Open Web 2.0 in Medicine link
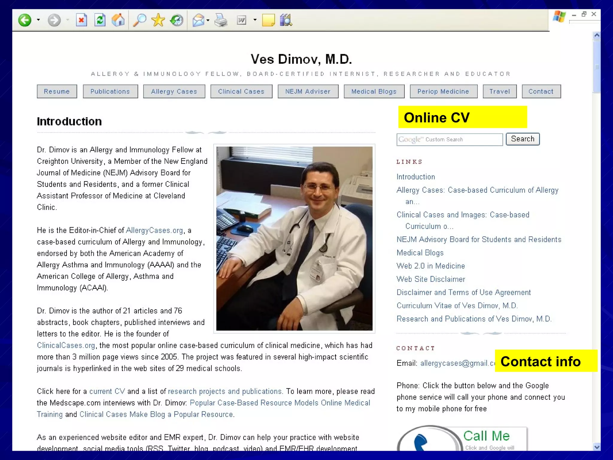 coord(431,266)
